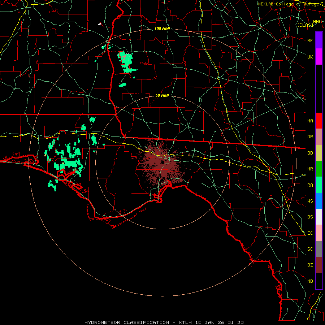Click the "100 NMI" range ring label
The width and height of the screenshot is (325, 325).
[162, 29]
